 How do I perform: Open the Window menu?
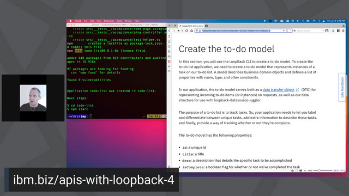point(128,21)
